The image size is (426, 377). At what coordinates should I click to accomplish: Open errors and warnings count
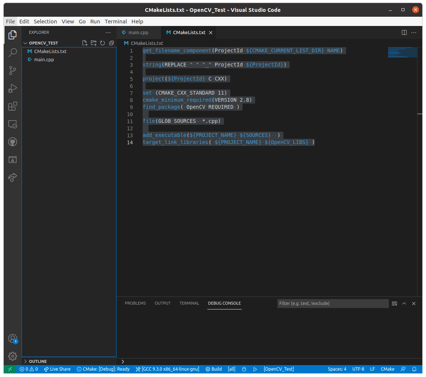pos(29,369)
